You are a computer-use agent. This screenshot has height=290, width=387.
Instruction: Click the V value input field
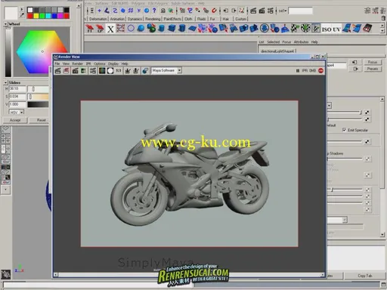pos(17,104)
